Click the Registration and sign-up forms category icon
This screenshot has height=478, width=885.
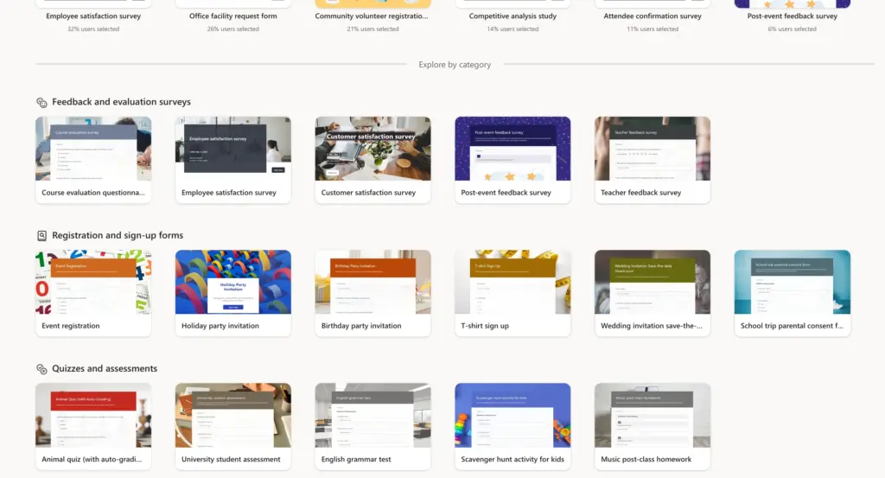(41, 235)
